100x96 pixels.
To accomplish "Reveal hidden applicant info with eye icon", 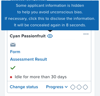I will coord(50,36).
